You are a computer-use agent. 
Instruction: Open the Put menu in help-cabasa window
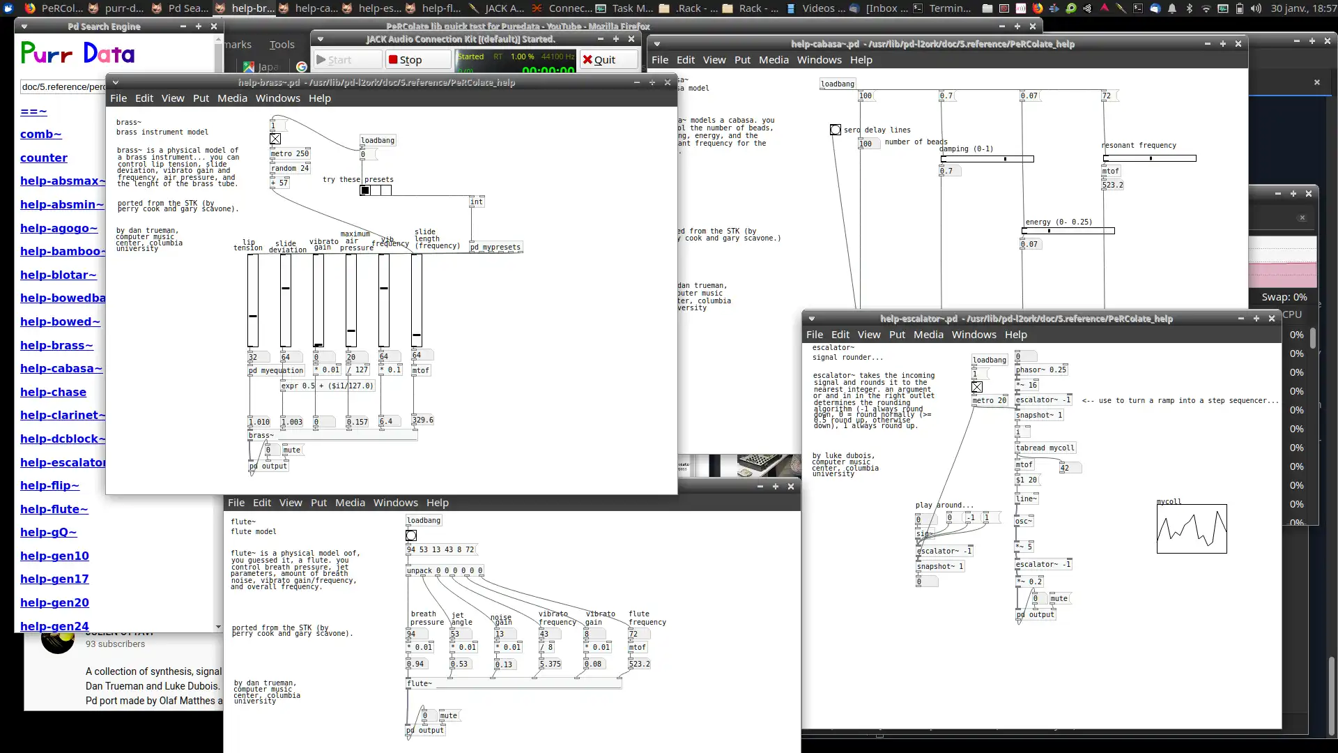[x=742, y=60]
